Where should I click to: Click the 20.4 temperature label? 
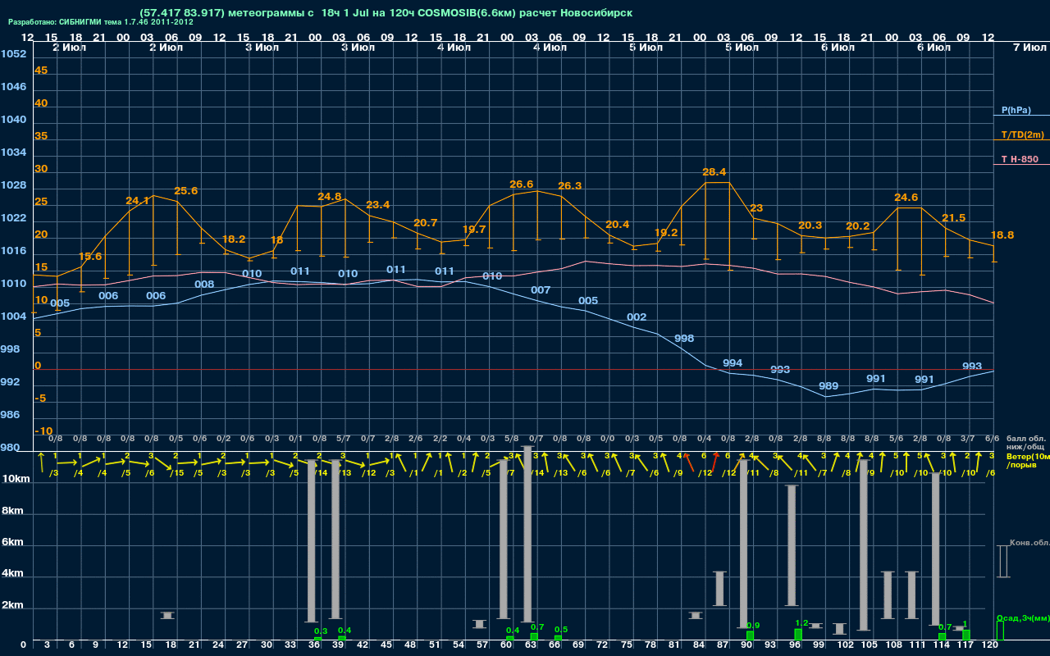coord(617,225)
